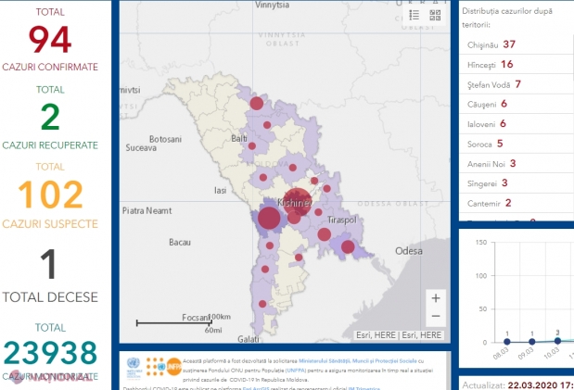Click the Distribuția cazurilor după teritorii heading
This screenshot has height=390, width=574.
507,18
